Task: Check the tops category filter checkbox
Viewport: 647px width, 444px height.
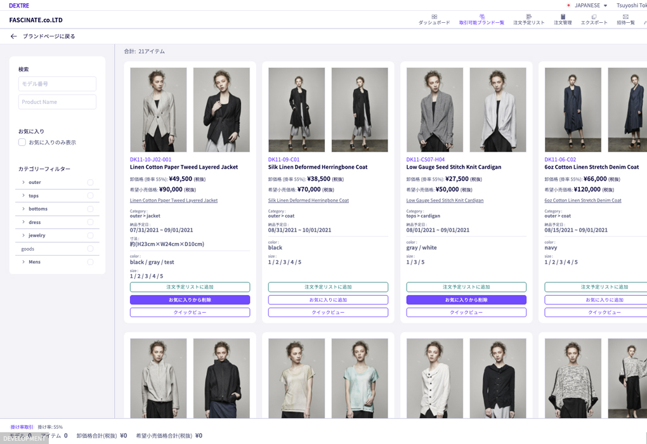Action: (x=90, y=195)
